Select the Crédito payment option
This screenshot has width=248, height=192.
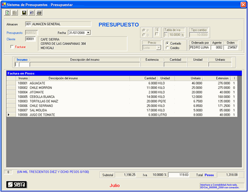pos(167,48)
